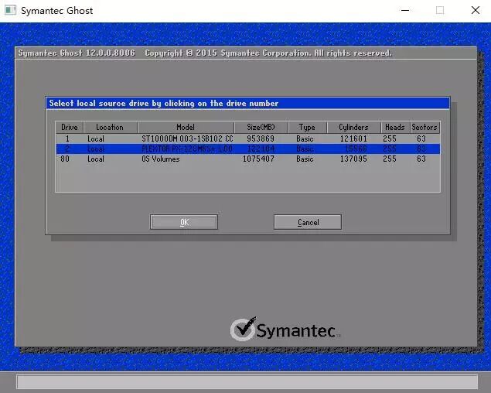Image resolution: width=491 pixels, height=393 pixels.
Task: Click the Sectors column header
Action: 425,127
